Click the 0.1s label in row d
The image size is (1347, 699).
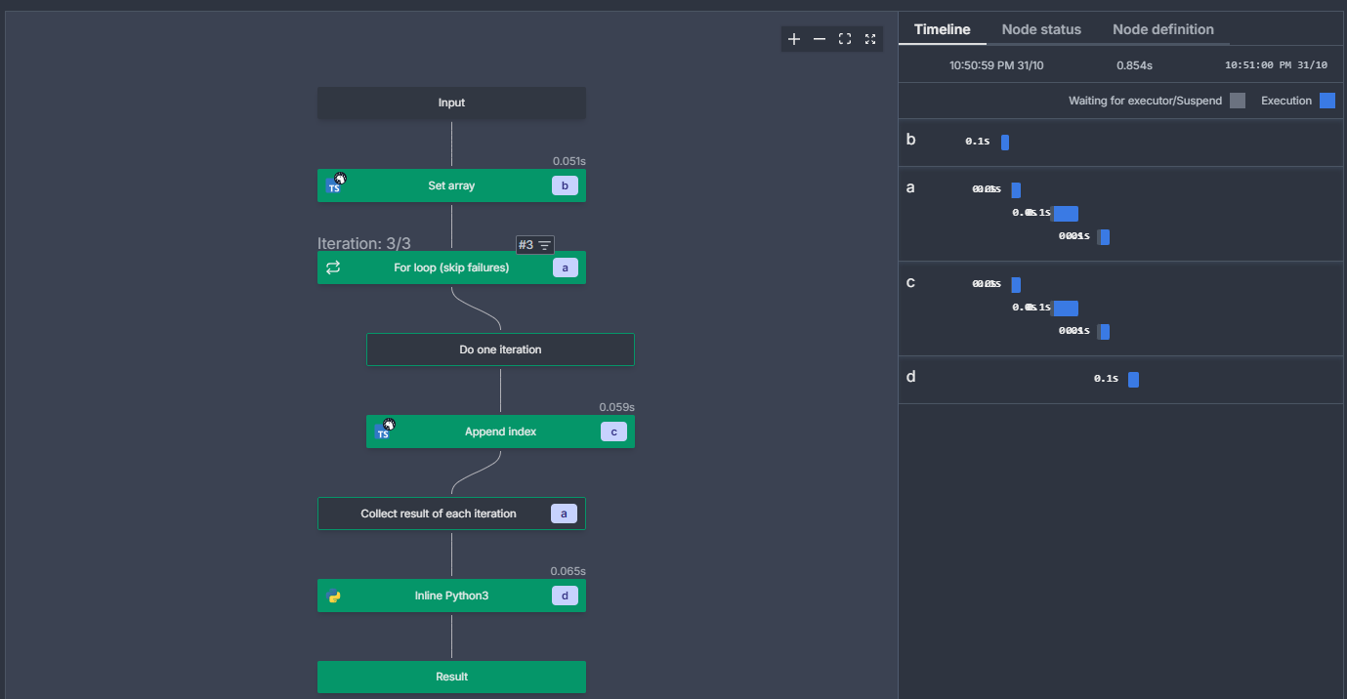click(1106, 379)
